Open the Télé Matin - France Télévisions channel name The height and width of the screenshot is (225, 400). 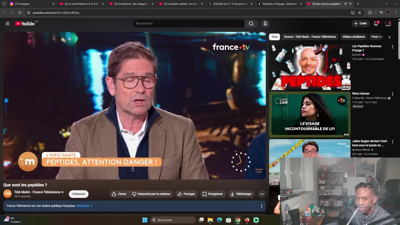(37, 192)
